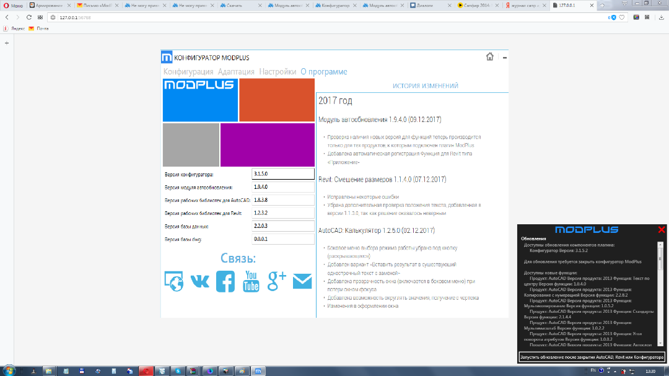
Task: Select the О программе tab
Action: [x=324, y=72]
